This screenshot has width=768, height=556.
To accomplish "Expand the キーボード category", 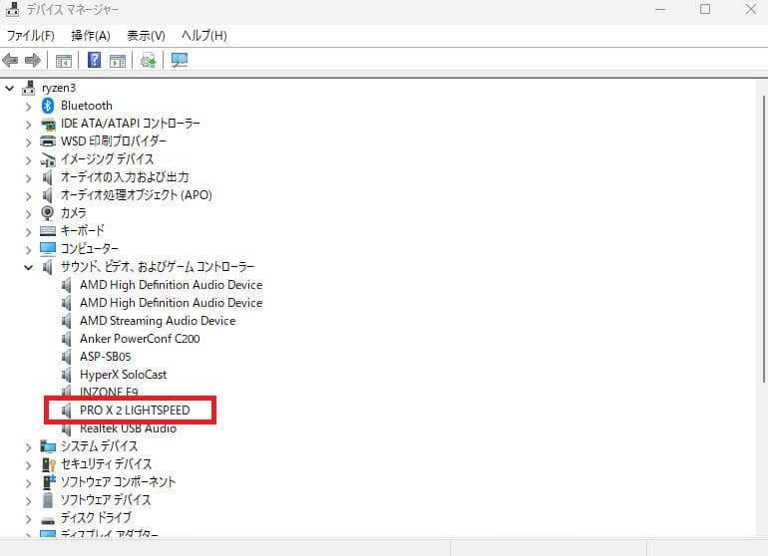I will [x=29, y=231].
